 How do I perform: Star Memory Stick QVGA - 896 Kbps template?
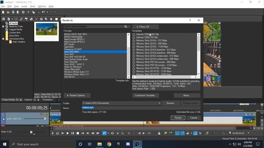coord(134,44)
